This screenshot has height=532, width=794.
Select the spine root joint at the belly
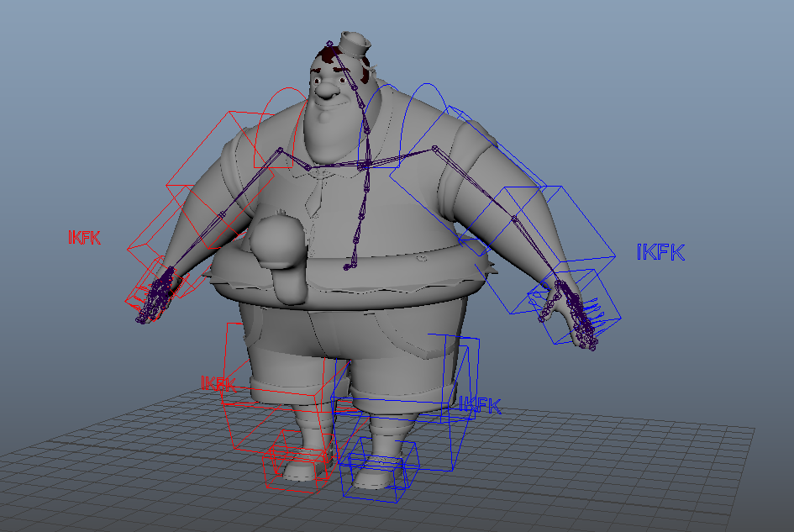coord(347,267)
